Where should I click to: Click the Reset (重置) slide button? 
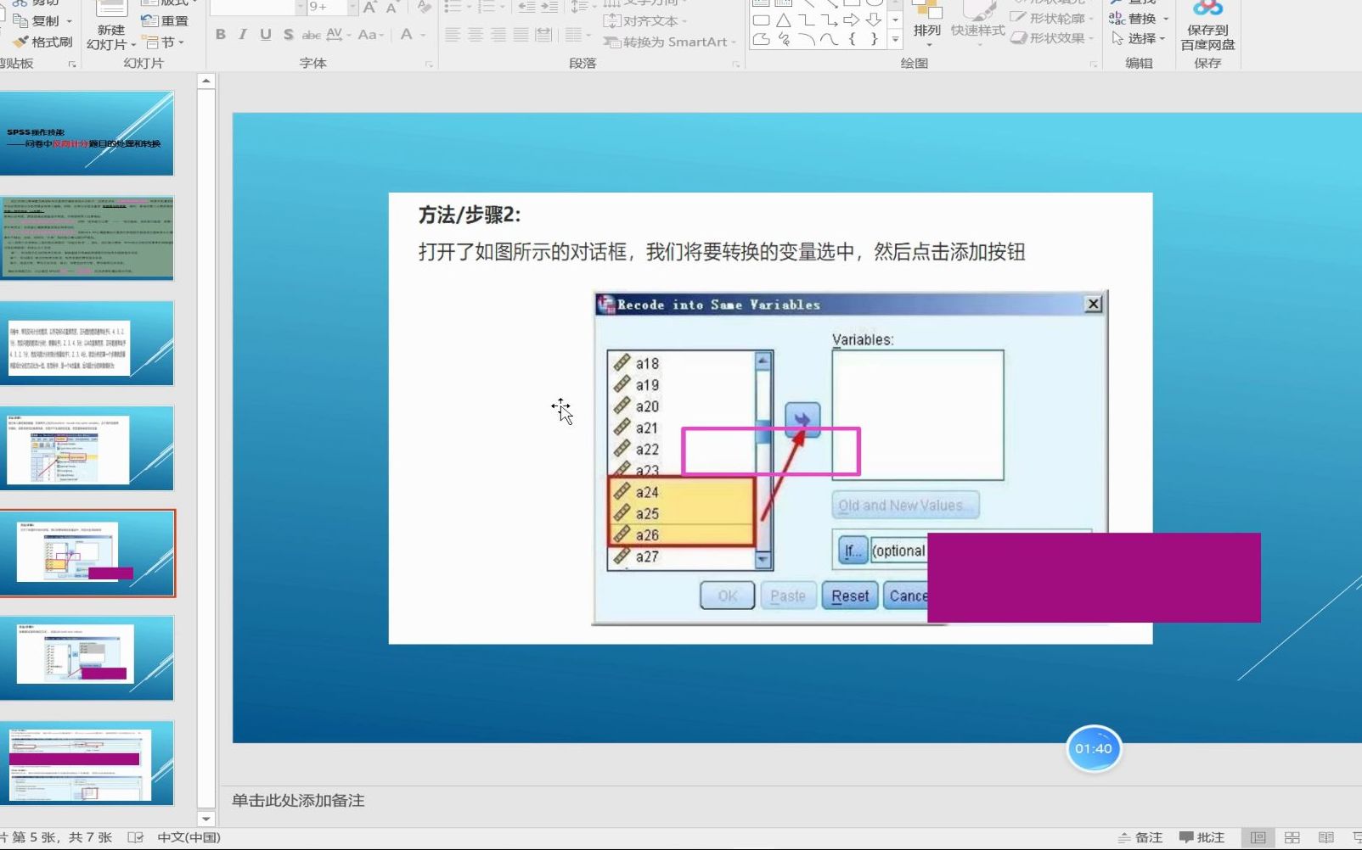[165, 20]
